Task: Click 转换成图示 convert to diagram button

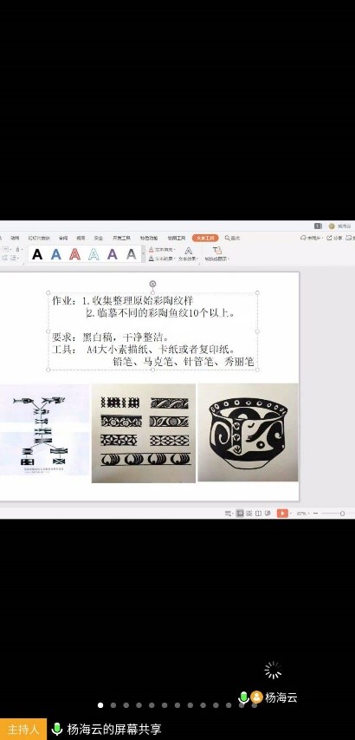Action: (x=216, y=254)
